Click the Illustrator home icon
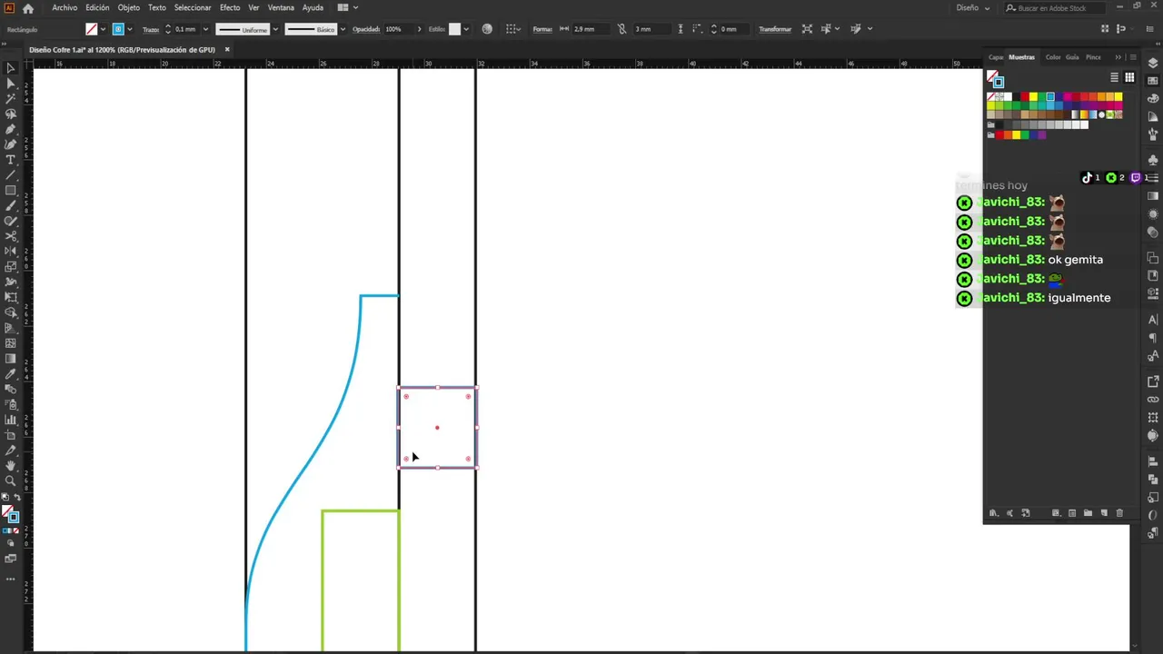This screenshot has height=654, width=1163. (x=28, y=7)
